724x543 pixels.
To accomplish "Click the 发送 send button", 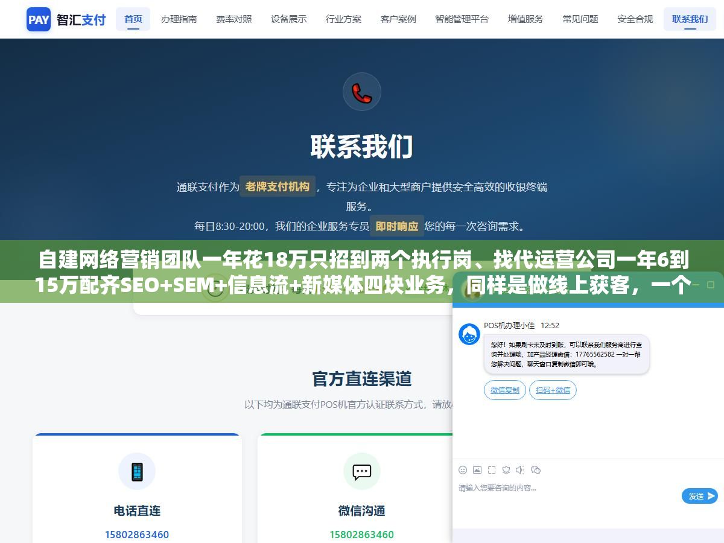I will [x=700, y=496].
